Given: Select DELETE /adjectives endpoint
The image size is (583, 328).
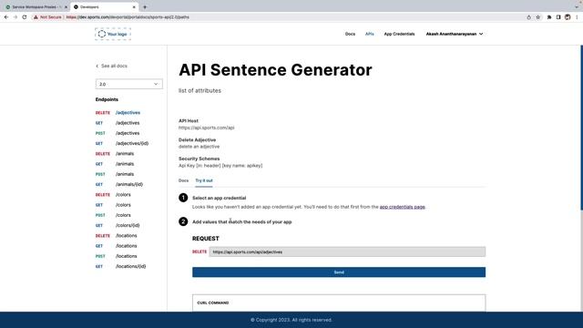Looking at the screenshot, I should point(118,113).
